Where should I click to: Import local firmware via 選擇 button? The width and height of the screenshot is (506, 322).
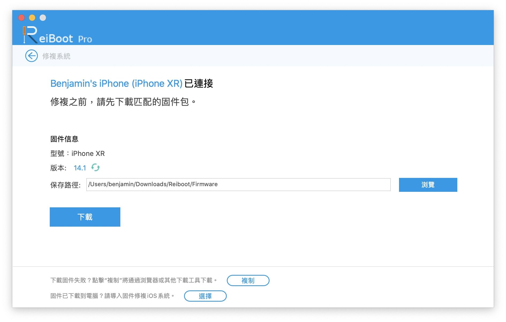[205, 296]
